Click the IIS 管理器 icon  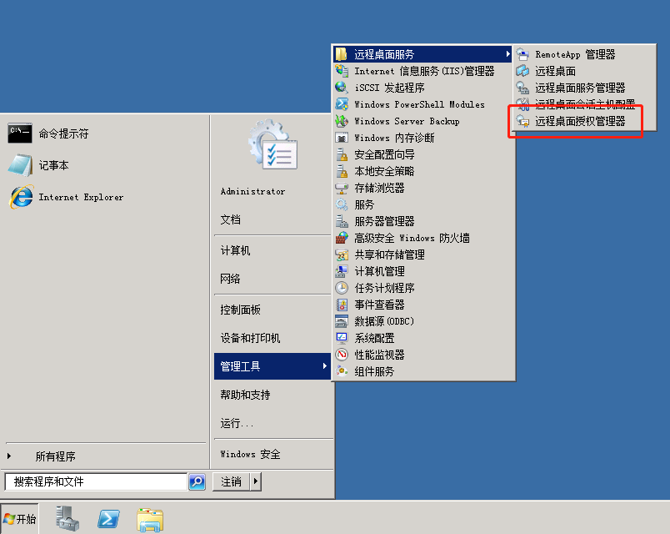click(341, 71)
